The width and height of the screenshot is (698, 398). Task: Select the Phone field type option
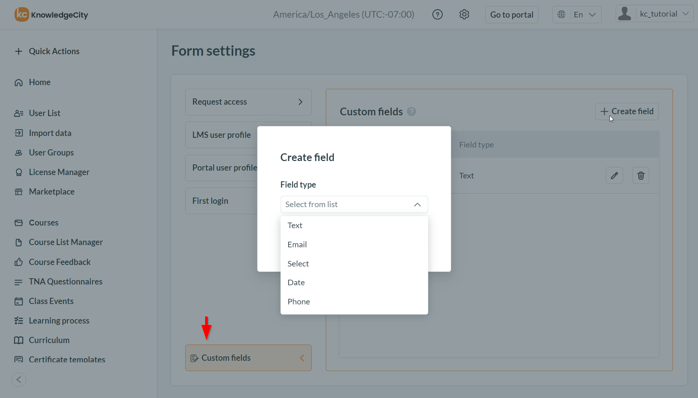[x=298, y=302]
